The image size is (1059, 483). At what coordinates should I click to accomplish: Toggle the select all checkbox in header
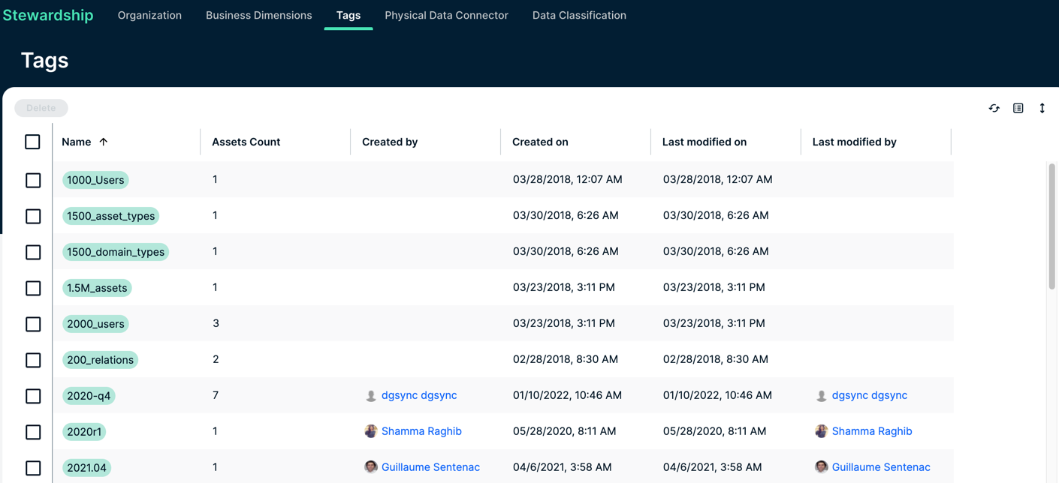click(32, 142)
